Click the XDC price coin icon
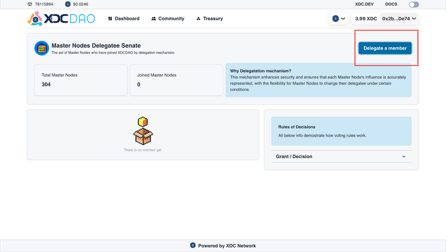 [68, 4]
